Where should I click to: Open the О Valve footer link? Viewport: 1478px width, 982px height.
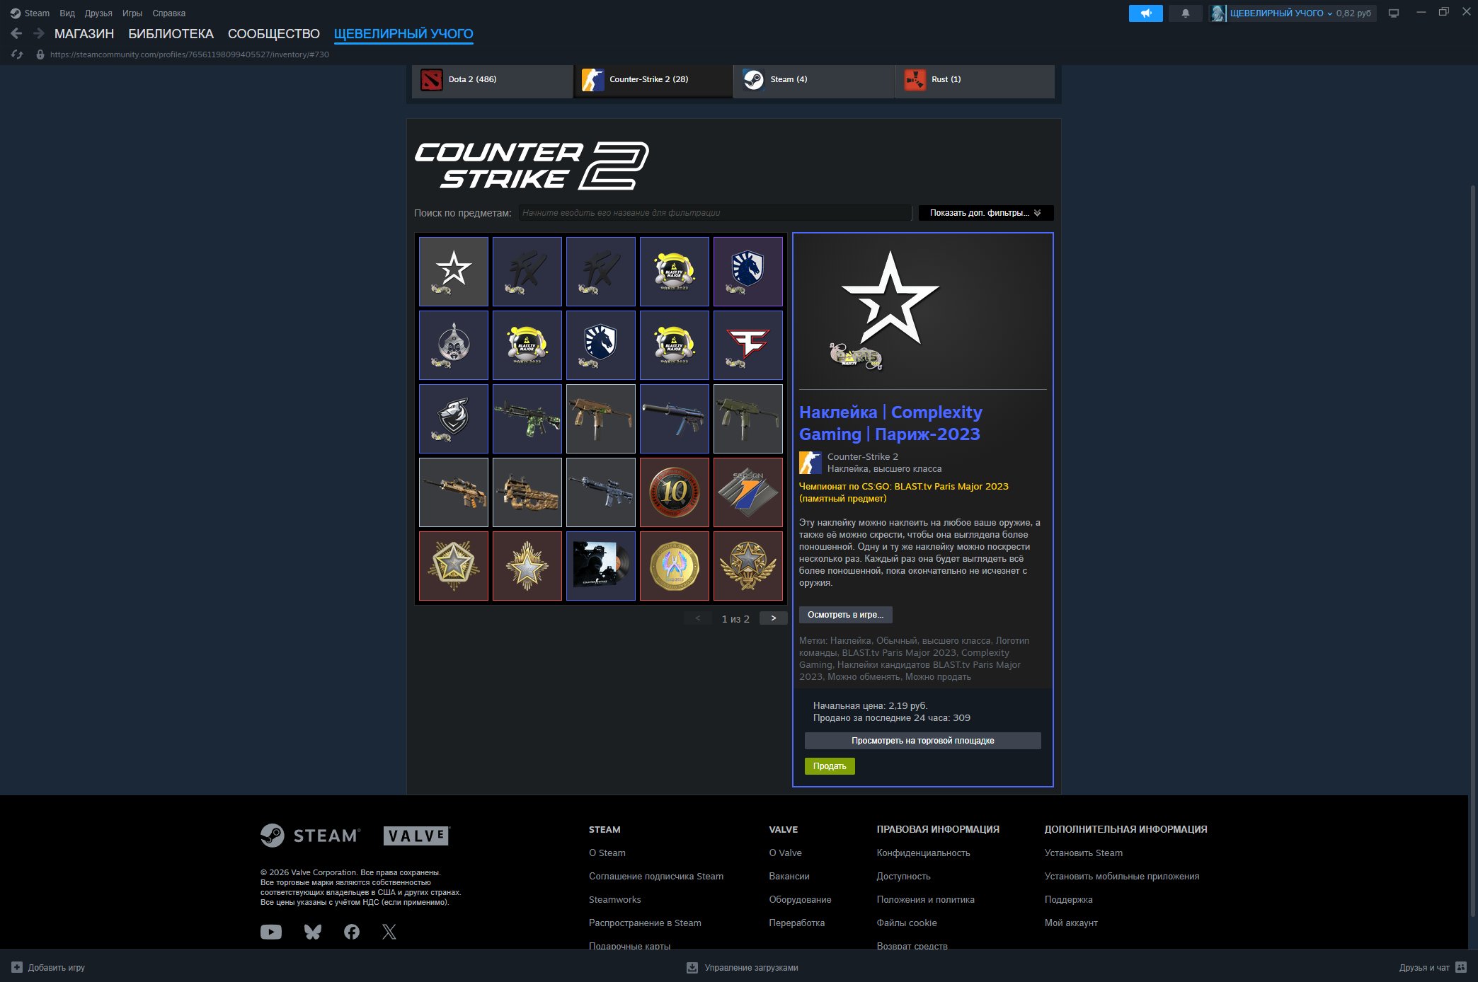[786, 853]
